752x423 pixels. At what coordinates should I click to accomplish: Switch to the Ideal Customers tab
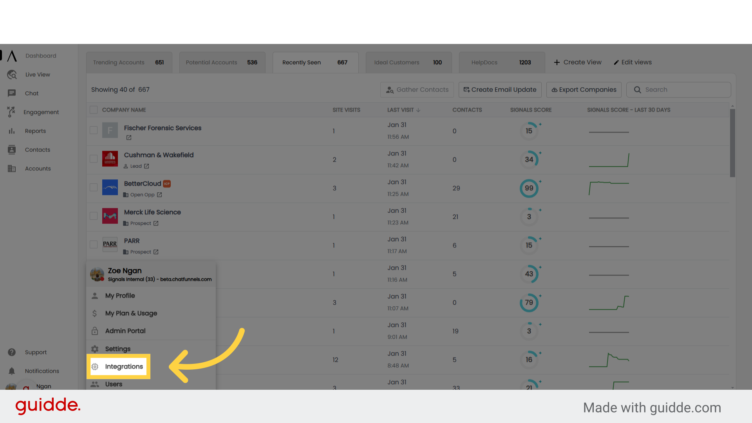pyautogui.click(x=409, y=62)
